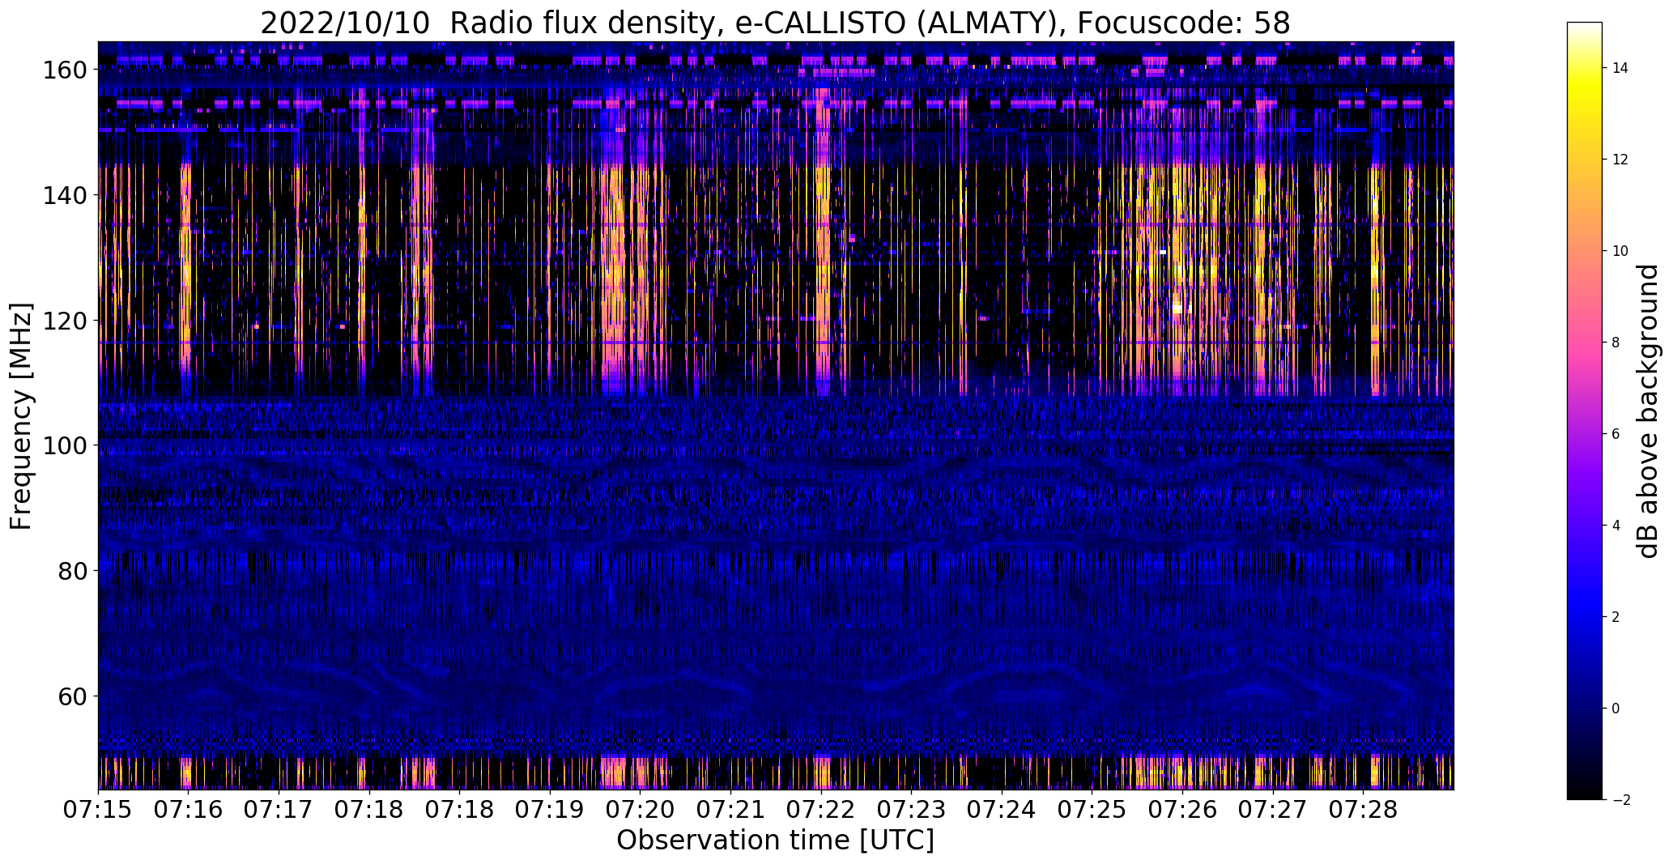Click the colorbar tick value 6
Image resolution: width=1673 pixels, height=864 pixels.
click(1616, 434)
